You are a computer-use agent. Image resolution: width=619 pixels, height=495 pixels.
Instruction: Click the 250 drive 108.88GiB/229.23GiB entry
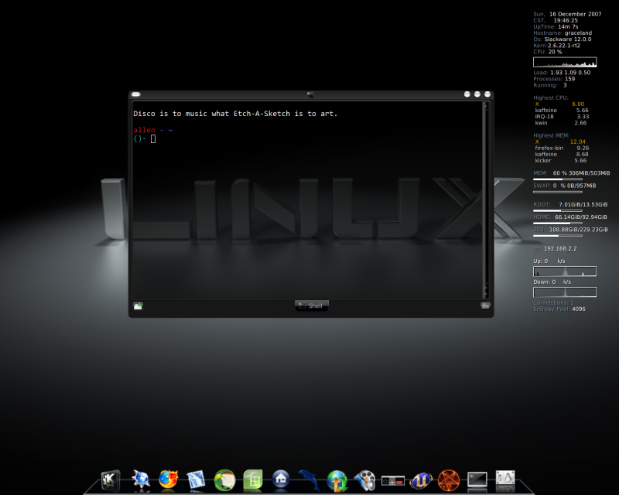[571, 230]
